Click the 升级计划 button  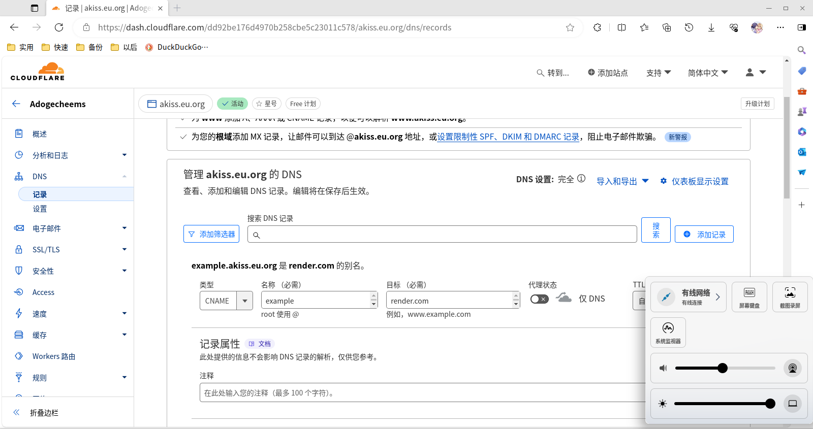coord(757,104)
